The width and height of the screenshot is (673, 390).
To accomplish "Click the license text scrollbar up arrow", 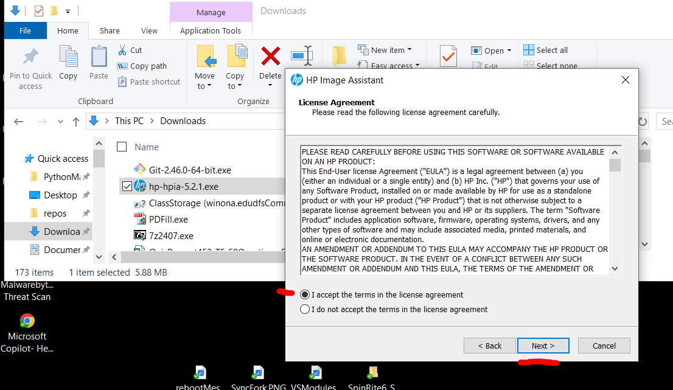I will (615, 152).
